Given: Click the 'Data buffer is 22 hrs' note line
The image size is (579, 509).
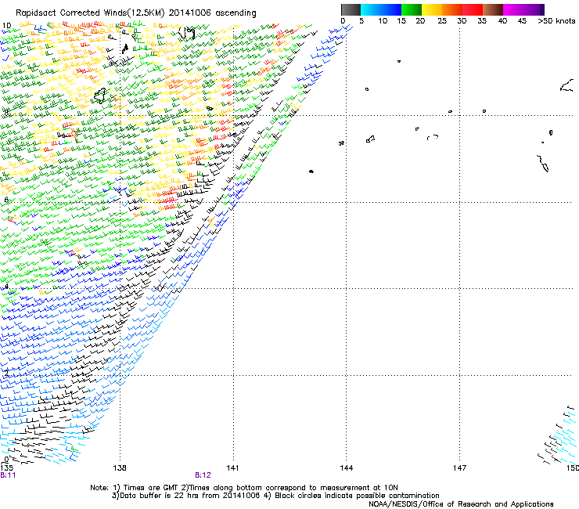Looking at the screenshot, I should pyautogui.click(x=275, y=496).
